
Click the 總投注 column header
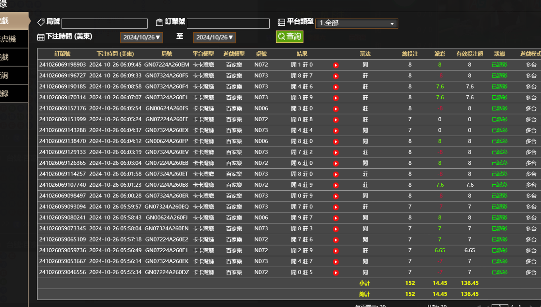tap(410, 54)
